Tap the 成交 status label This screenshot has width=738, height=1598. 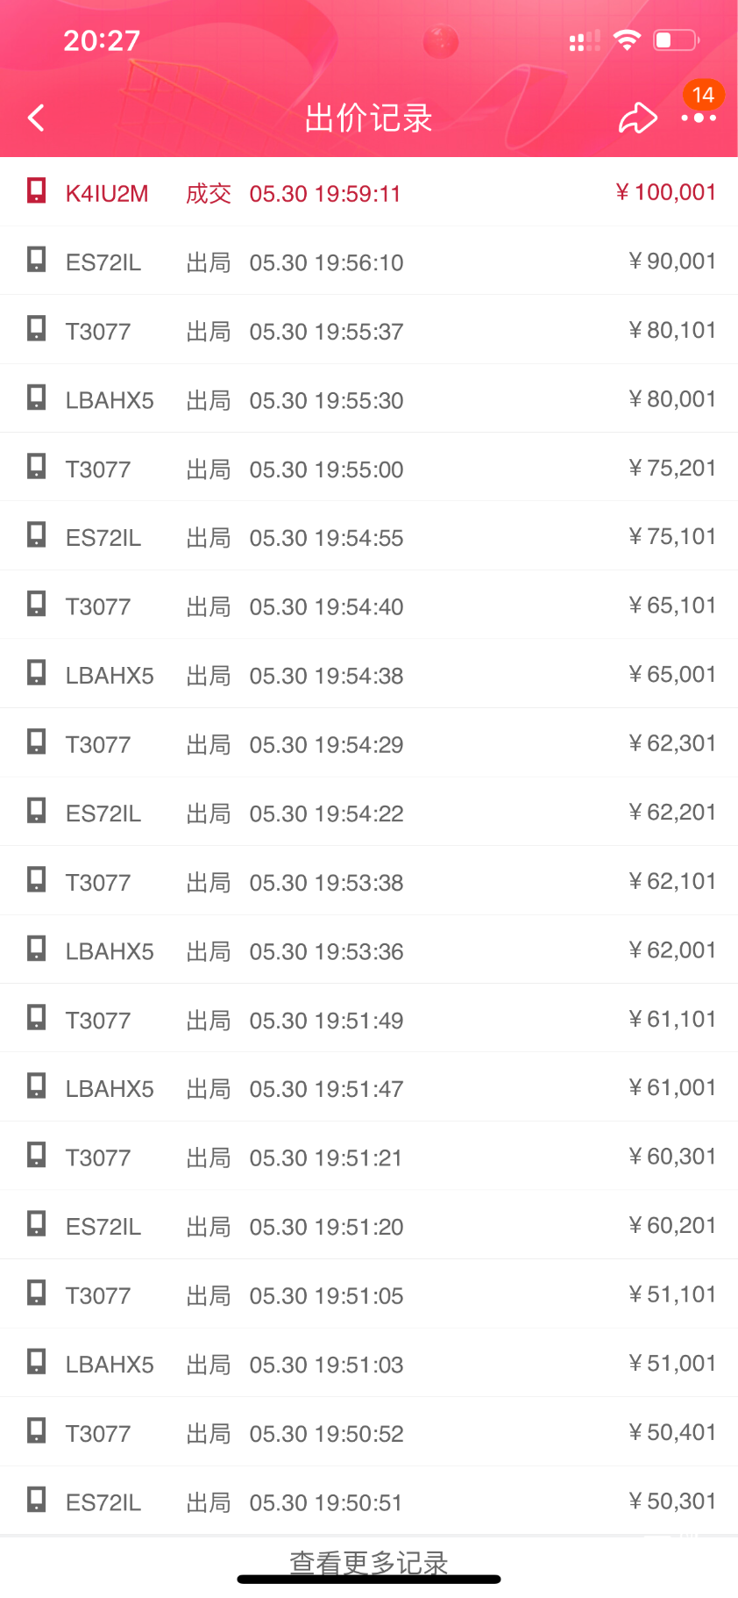[x=209, y=193]
